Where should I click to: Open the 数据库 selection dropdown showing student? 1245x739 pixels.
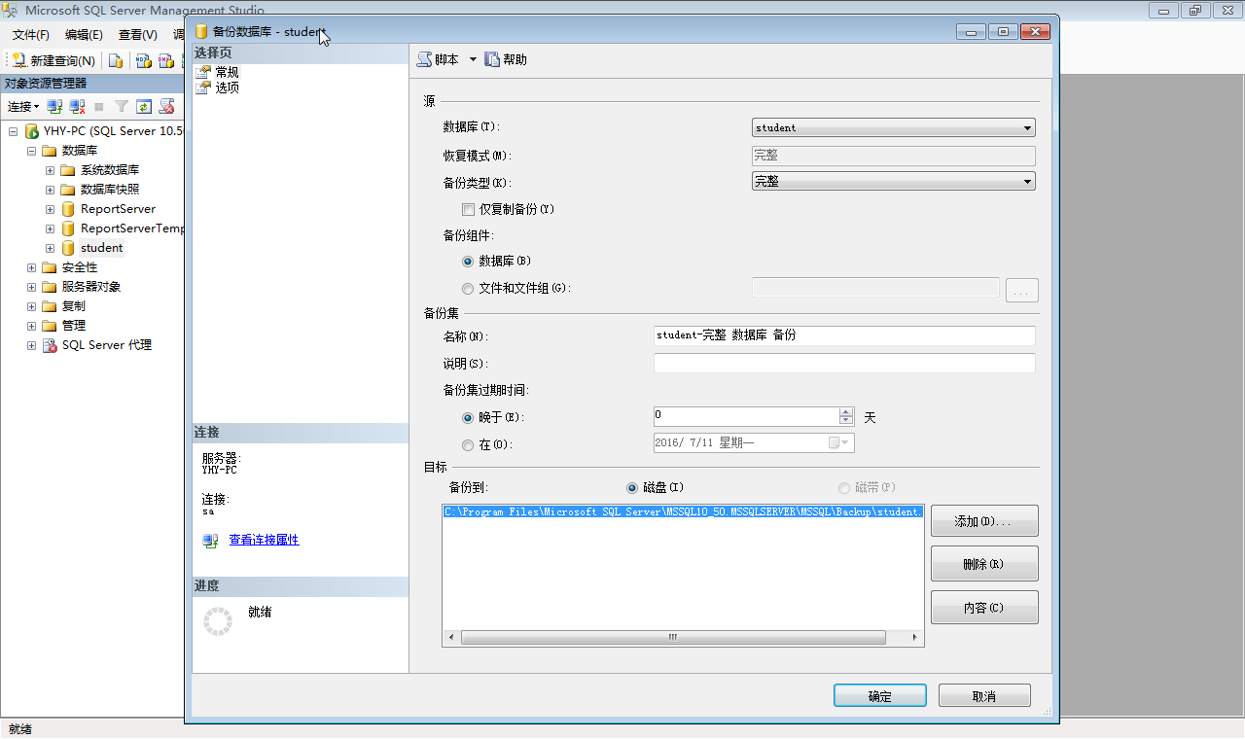click(x=894, y=127)
